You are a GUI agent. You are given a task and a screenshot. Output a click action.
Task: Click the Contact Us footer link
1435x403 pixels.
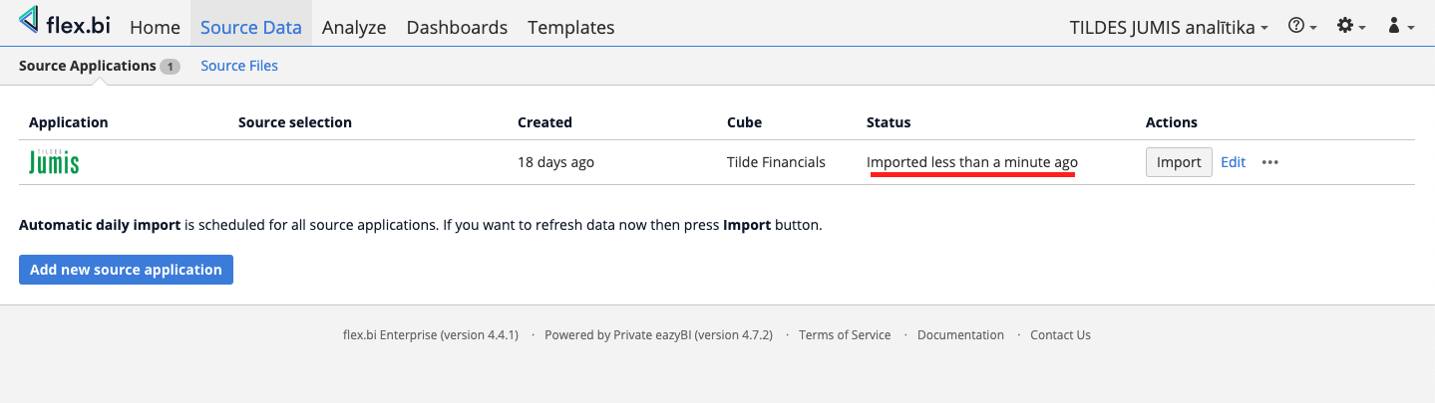[x=1060, y=335]
